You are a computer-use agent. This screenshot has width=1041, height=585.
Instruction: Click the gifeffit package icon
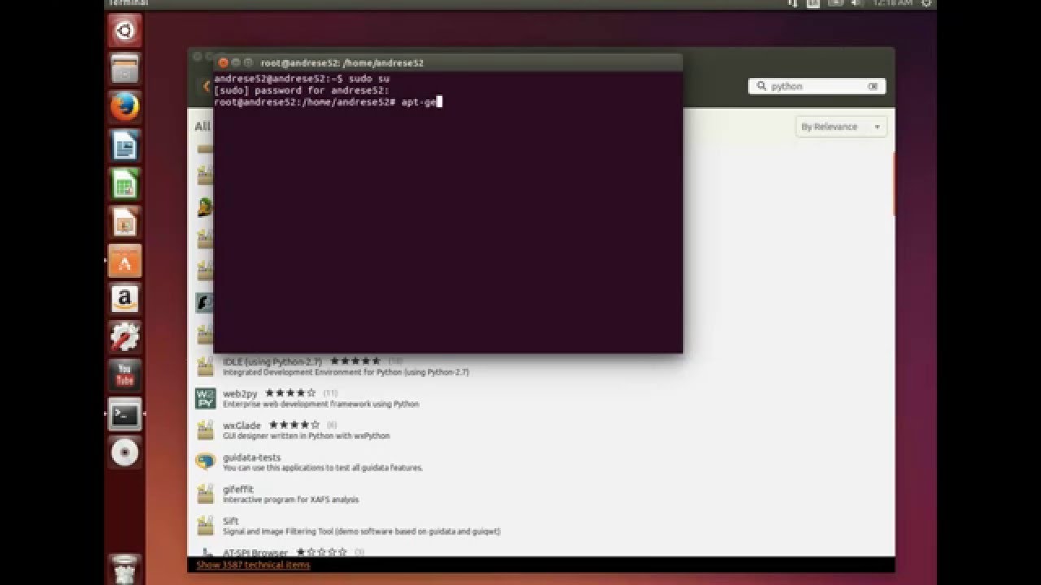pos(205,493)
